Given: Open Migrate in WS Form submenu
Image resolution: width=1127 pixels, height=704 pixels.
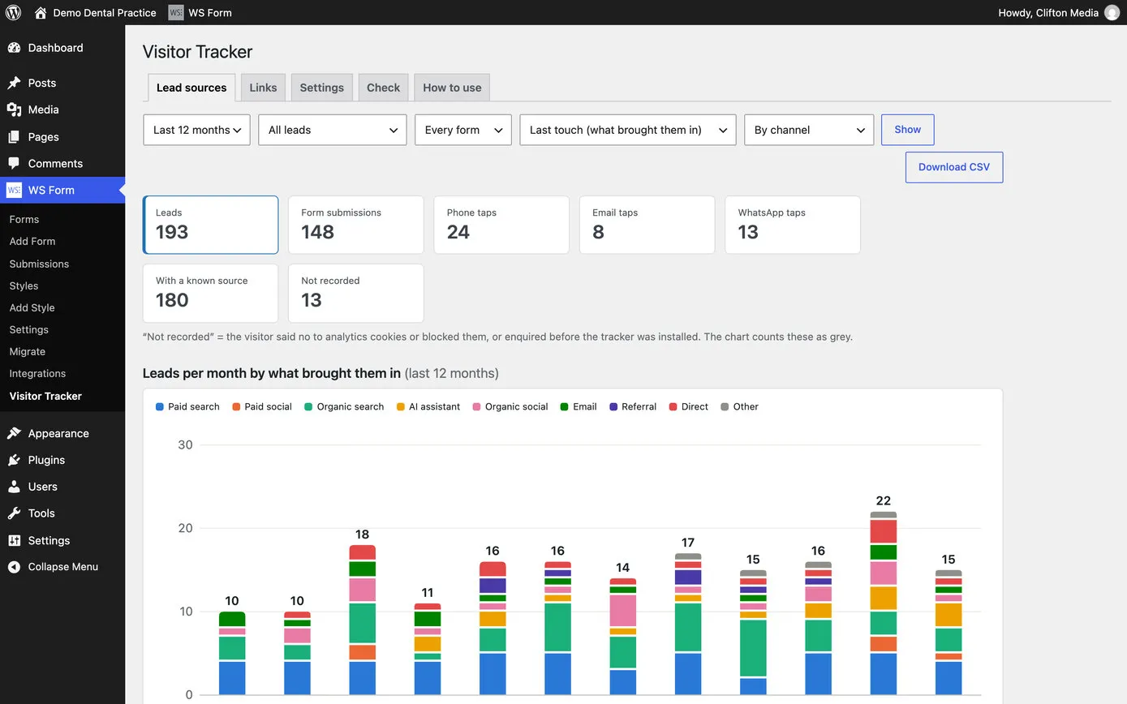Looking at the screenshot, I should click(x=28, y=351).
